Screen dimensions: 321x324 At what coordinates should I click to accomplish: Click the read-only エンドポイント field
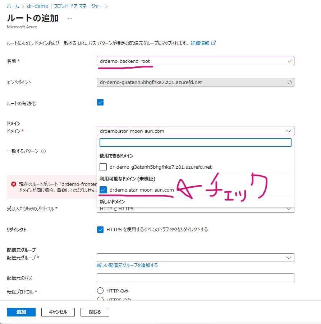[196, 82]
